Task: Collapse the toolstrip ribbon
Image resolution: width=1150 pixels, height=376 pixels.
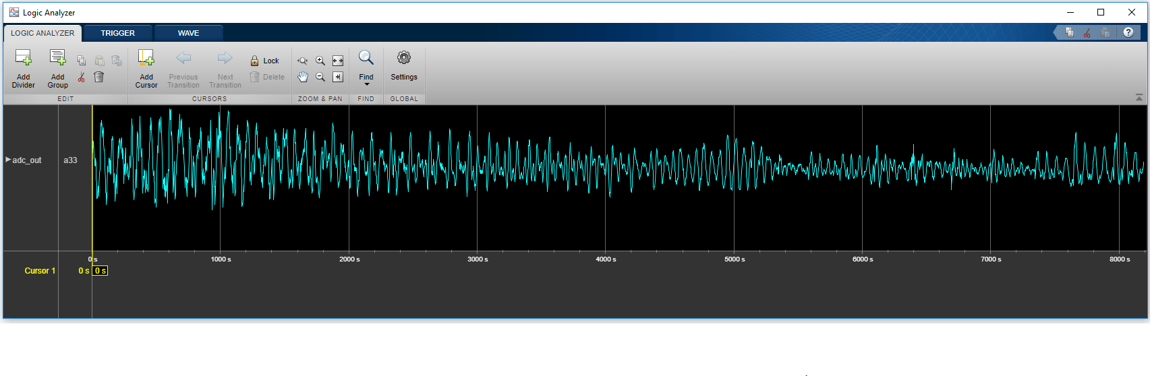Action: (1139, 98)
